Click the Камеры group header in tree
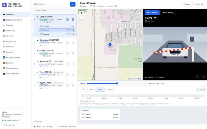Image resolution: width=207 pixels, height=129 pixels. pyautogui.click(x=57, y=26)
